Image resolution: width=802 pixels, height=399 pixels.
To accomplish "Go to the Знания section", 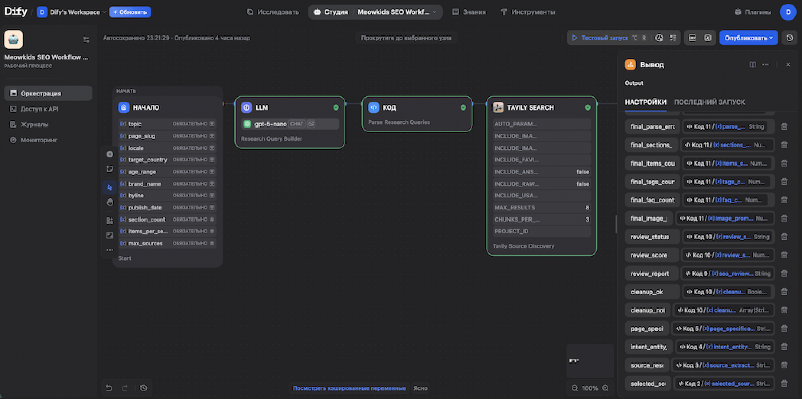I will pos(469,12).
